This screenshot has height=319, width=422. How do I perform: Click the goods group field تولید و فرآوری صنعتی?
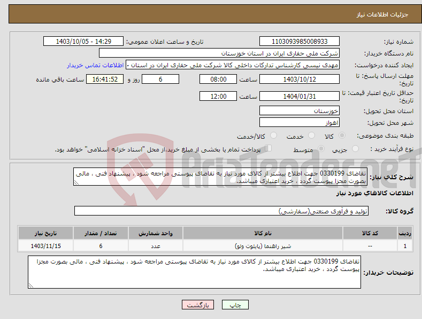coord(221,211)
